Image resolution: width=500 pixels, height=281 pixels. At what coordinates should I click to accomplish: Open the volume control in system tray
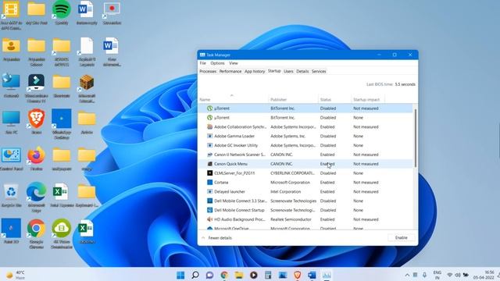tap(458, 275)
